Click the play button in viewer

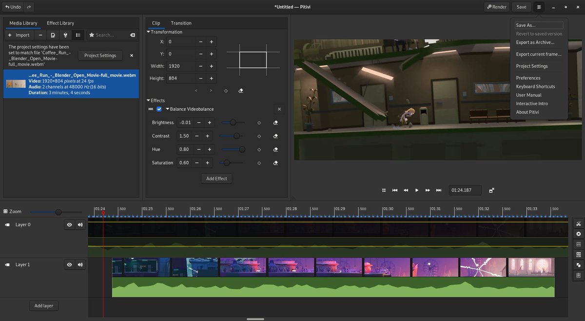tap(417, 190)
